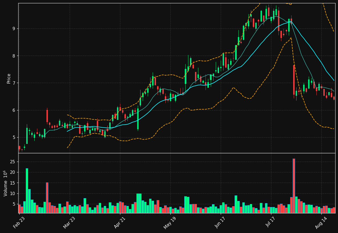Select the volume axis tick 10
The image size is (338, 233).
(13, 193)
